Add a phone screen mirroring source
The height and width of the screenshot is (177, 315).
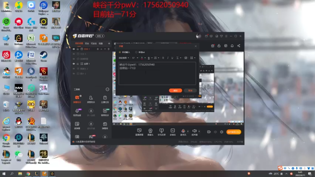coord(161,132)
